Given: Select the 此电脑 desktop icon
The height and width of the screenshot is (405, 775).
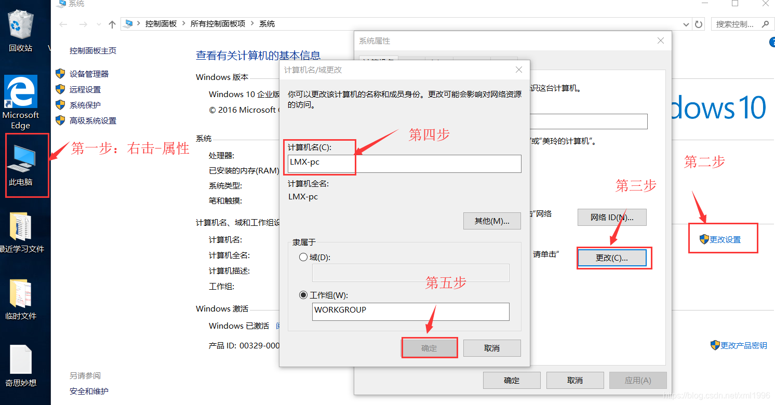Looking at the screenshot, I should (21, 165).
